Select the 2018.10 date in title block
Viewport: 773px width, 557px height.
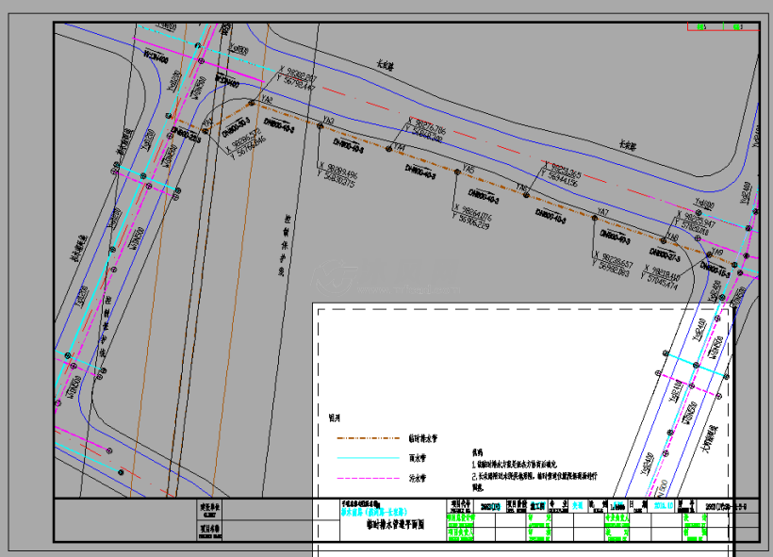point(663,506)
